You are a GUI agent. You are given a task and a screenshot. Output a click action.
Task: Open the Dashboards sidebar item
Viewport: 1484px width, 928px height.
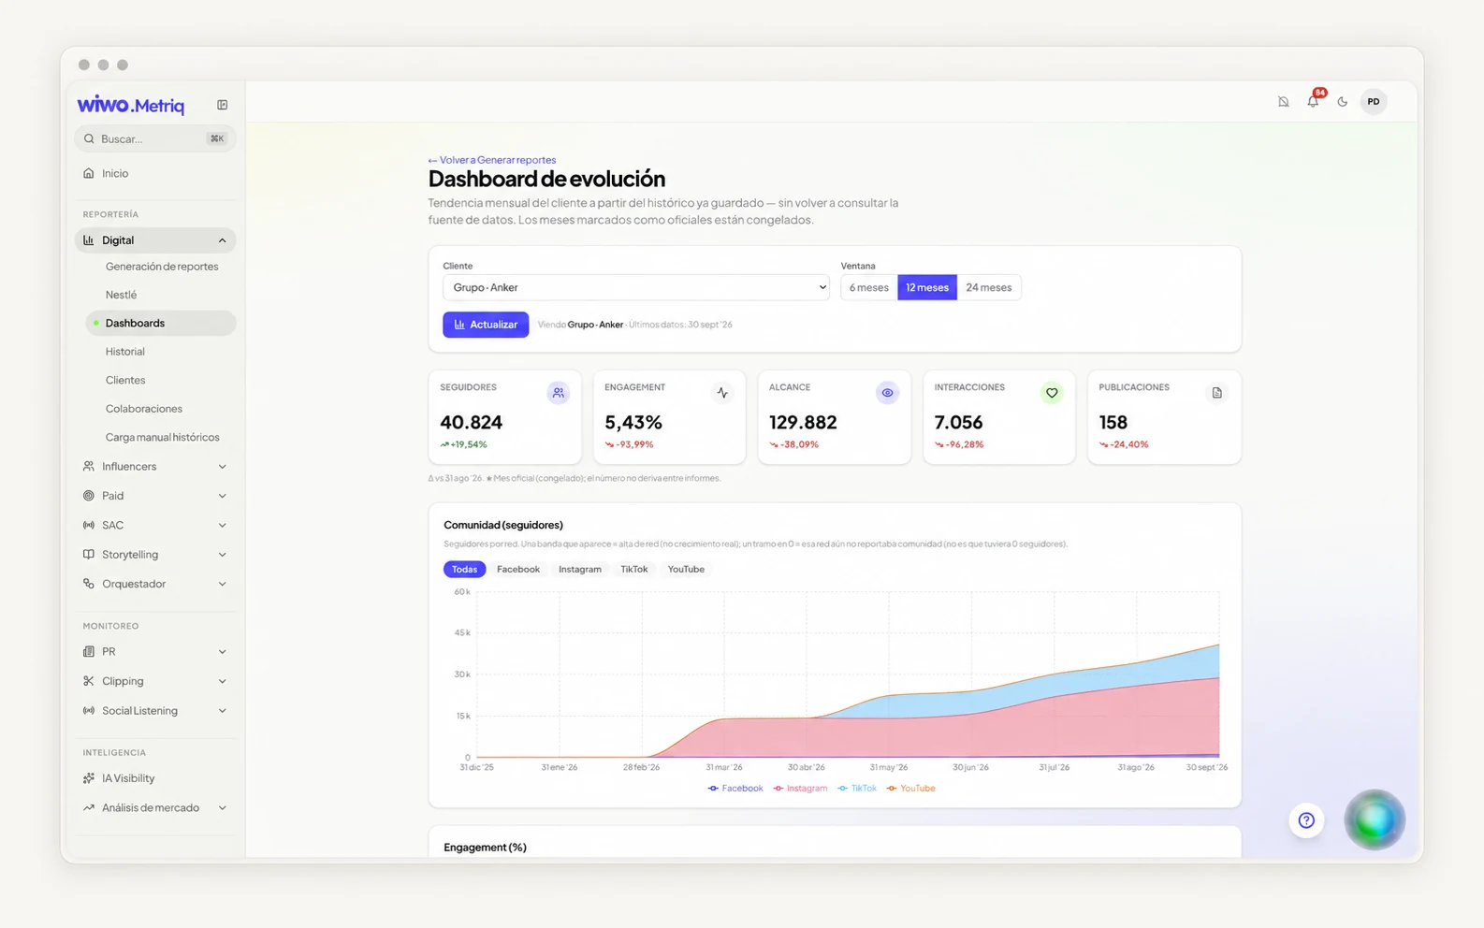161,323
